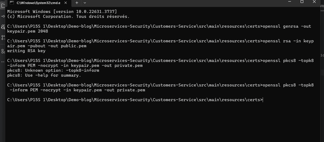Screen dimensions: 324x142
Task: Click the folder icon behind the terminal
Action: click(x=3, y=5)
